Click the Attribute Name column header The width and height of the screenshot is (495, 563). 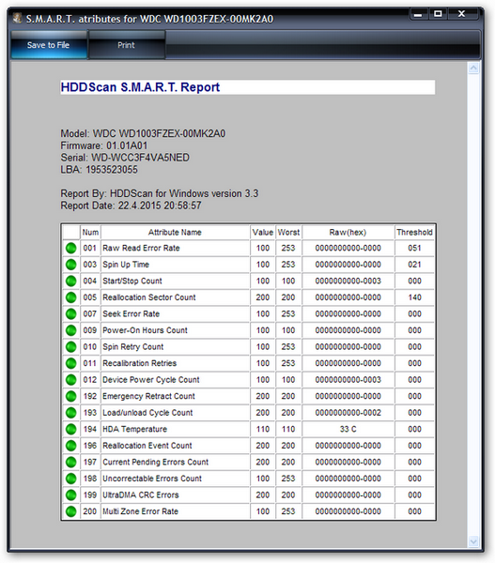(x=175, y=233)
